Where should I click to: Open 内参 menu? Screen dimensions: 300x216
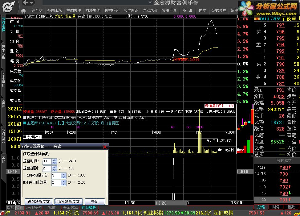tap(203, 10)
